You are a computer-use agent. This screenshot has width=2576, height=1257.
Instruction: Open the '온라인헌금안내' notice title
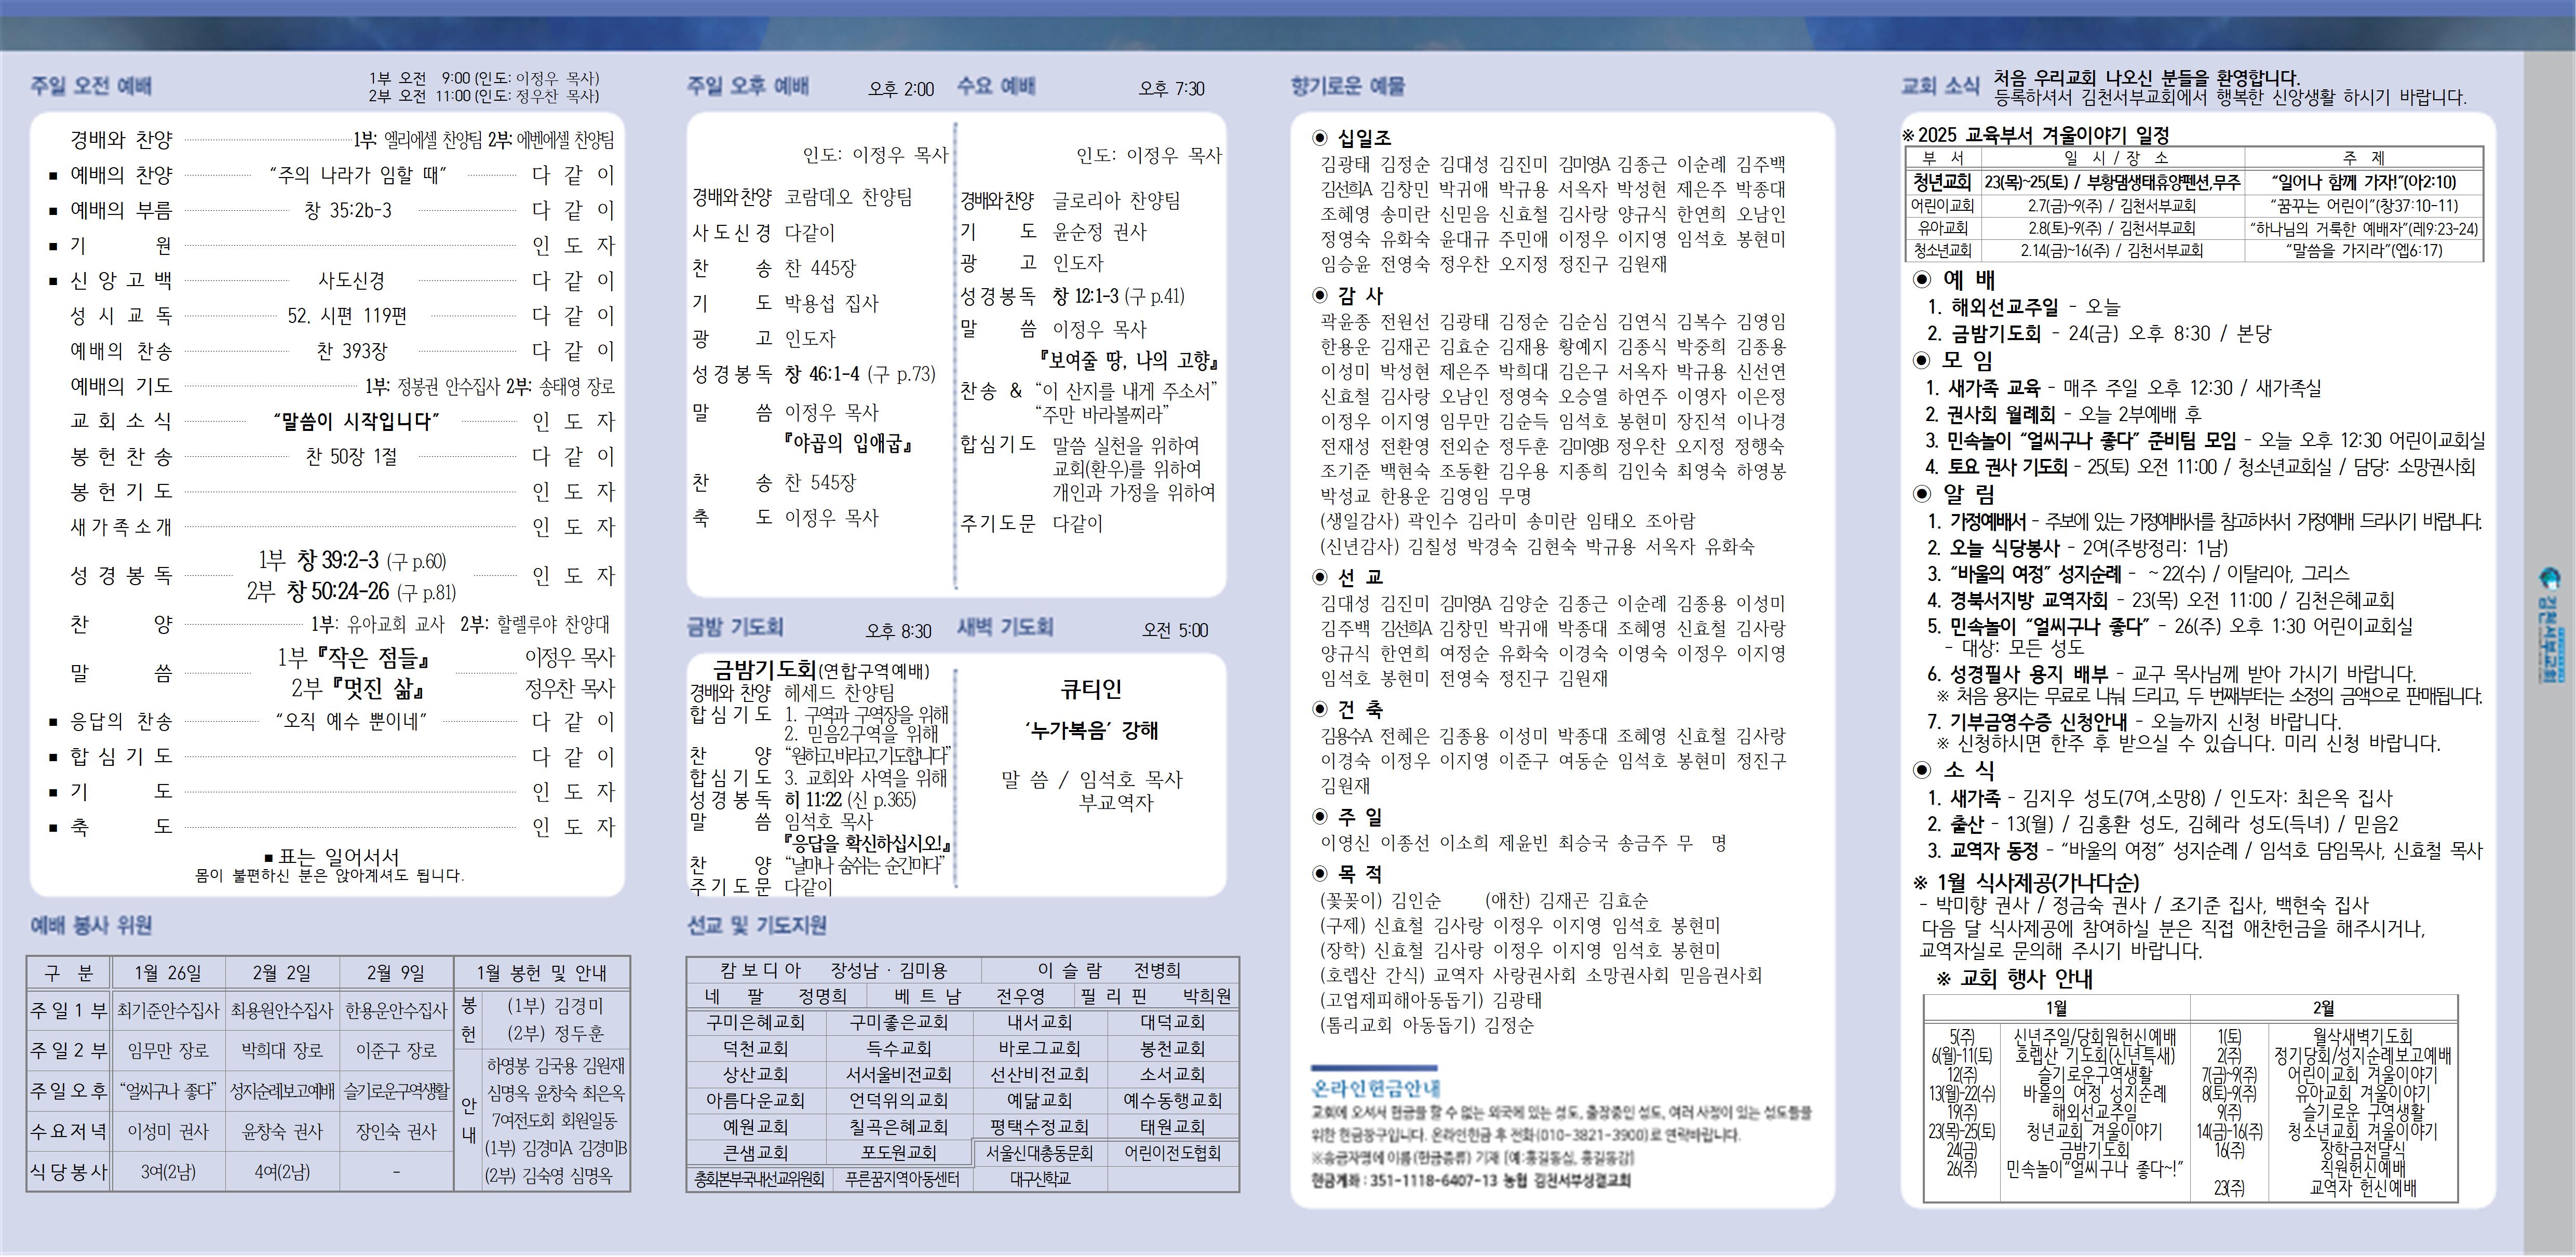(x=1376, y=1088)
